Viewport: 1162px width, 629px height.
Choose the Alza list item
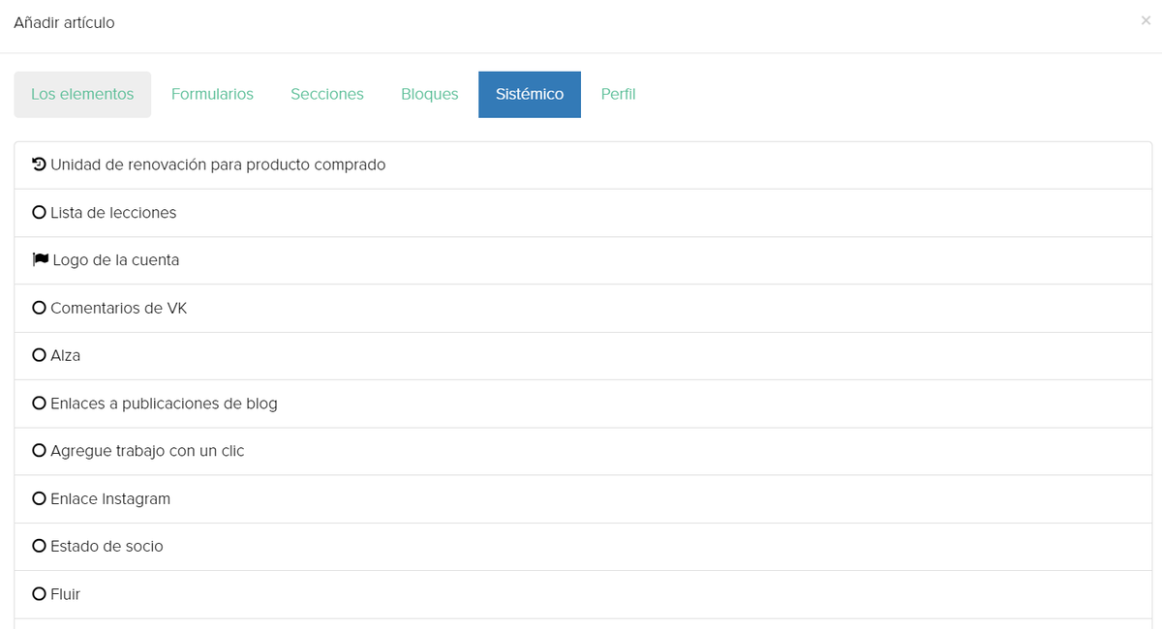(583, 355)
